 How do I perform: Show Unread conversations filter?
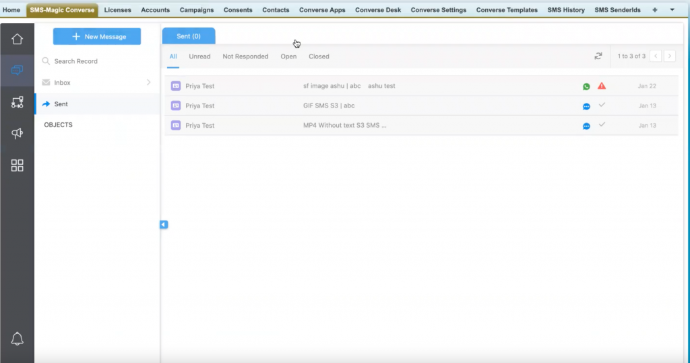[199, 56]
